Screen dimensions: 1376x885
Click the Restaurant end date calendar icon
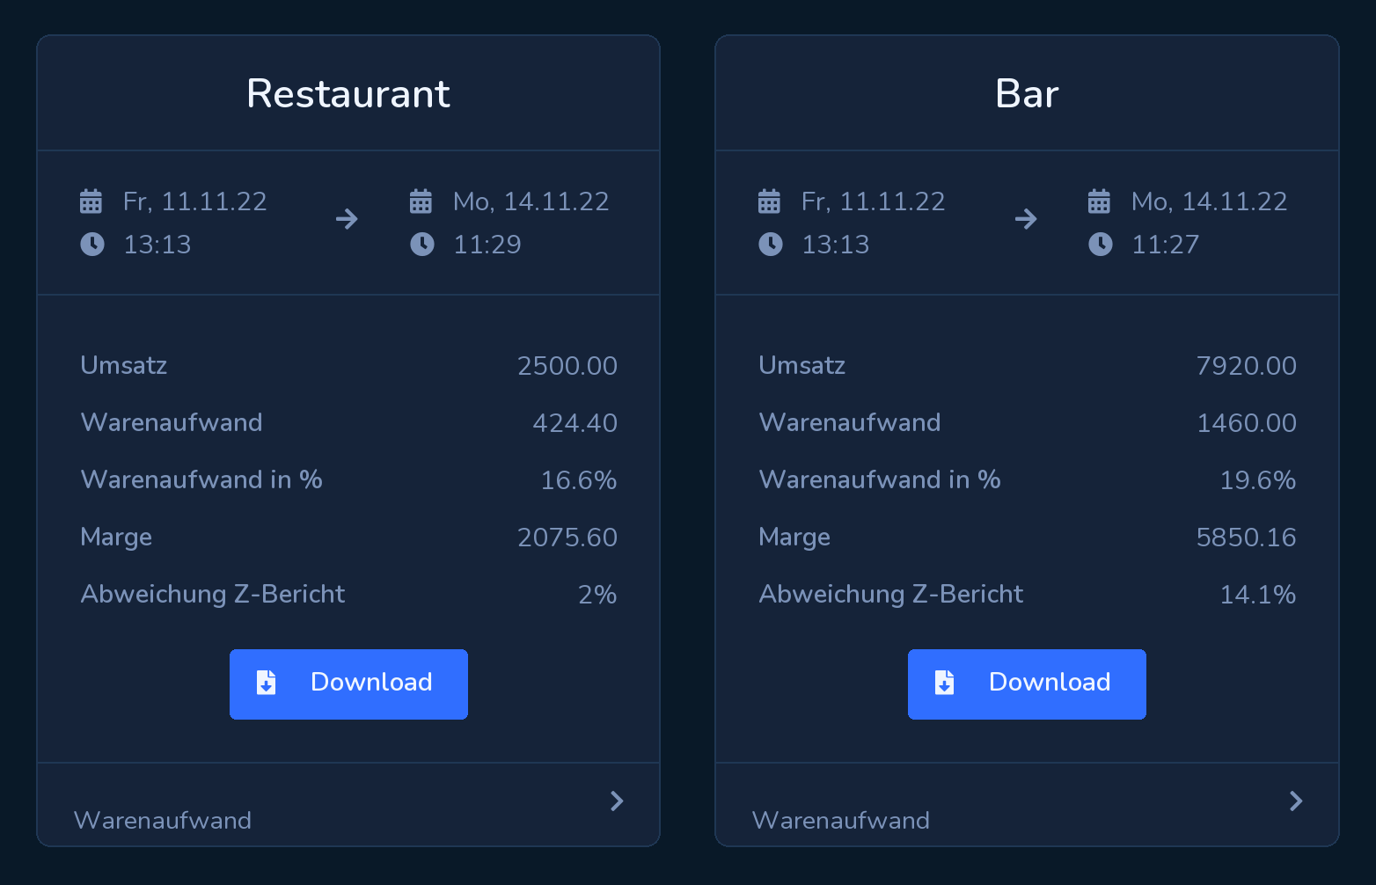(421, 201)
